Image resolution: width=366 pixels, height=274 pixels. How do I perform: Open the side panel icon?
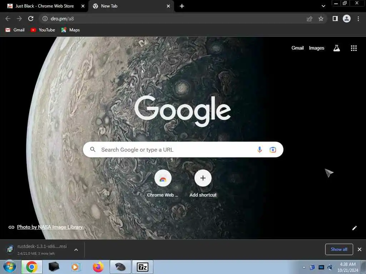(335, 19)
